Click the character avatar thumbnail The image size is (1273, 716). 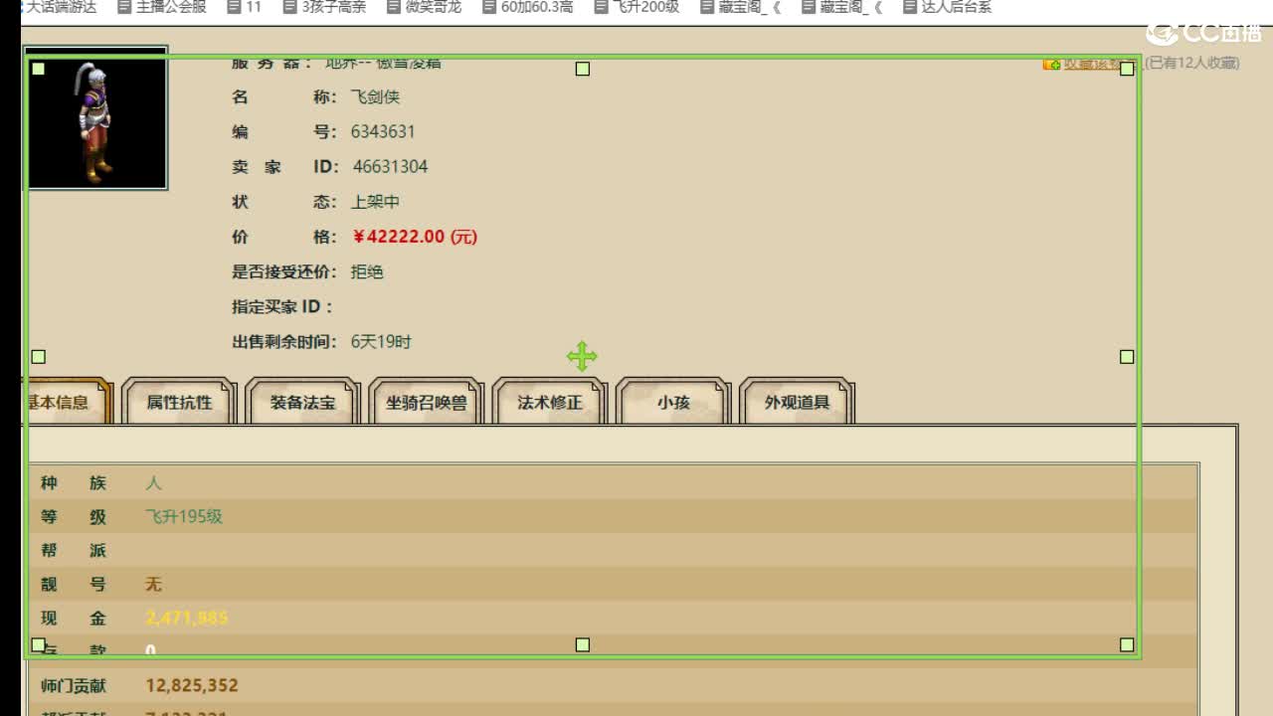(x=96, y=118)
